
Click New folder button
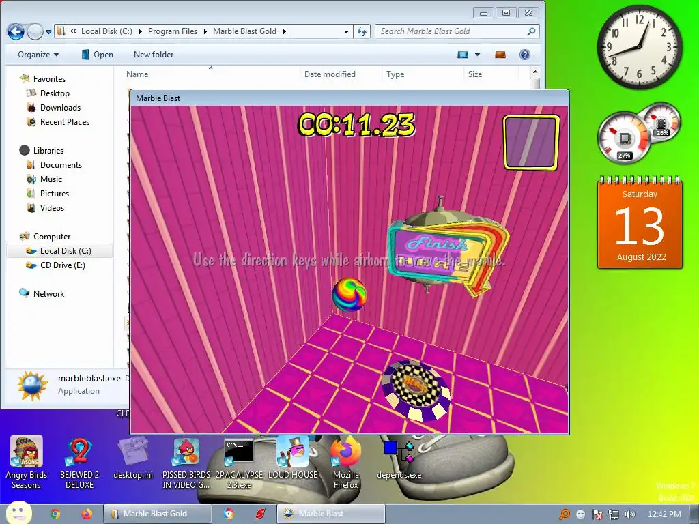tap(154, 55)
